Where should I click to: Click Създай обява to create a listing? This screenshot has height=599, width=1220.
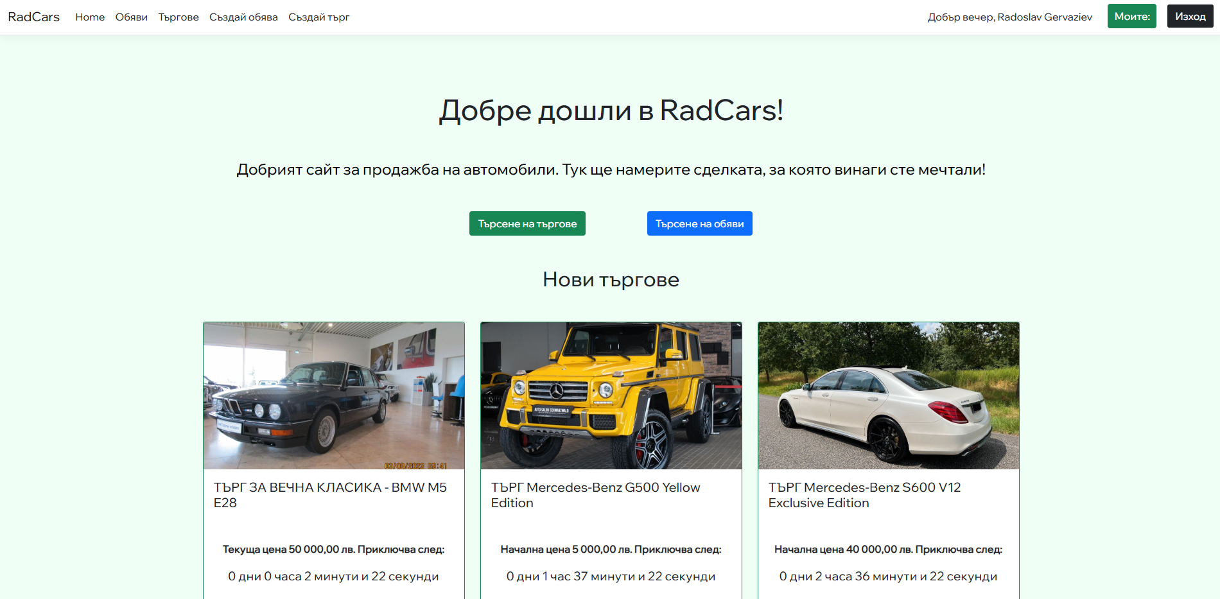pyautogui.click(x=243, y=17)
